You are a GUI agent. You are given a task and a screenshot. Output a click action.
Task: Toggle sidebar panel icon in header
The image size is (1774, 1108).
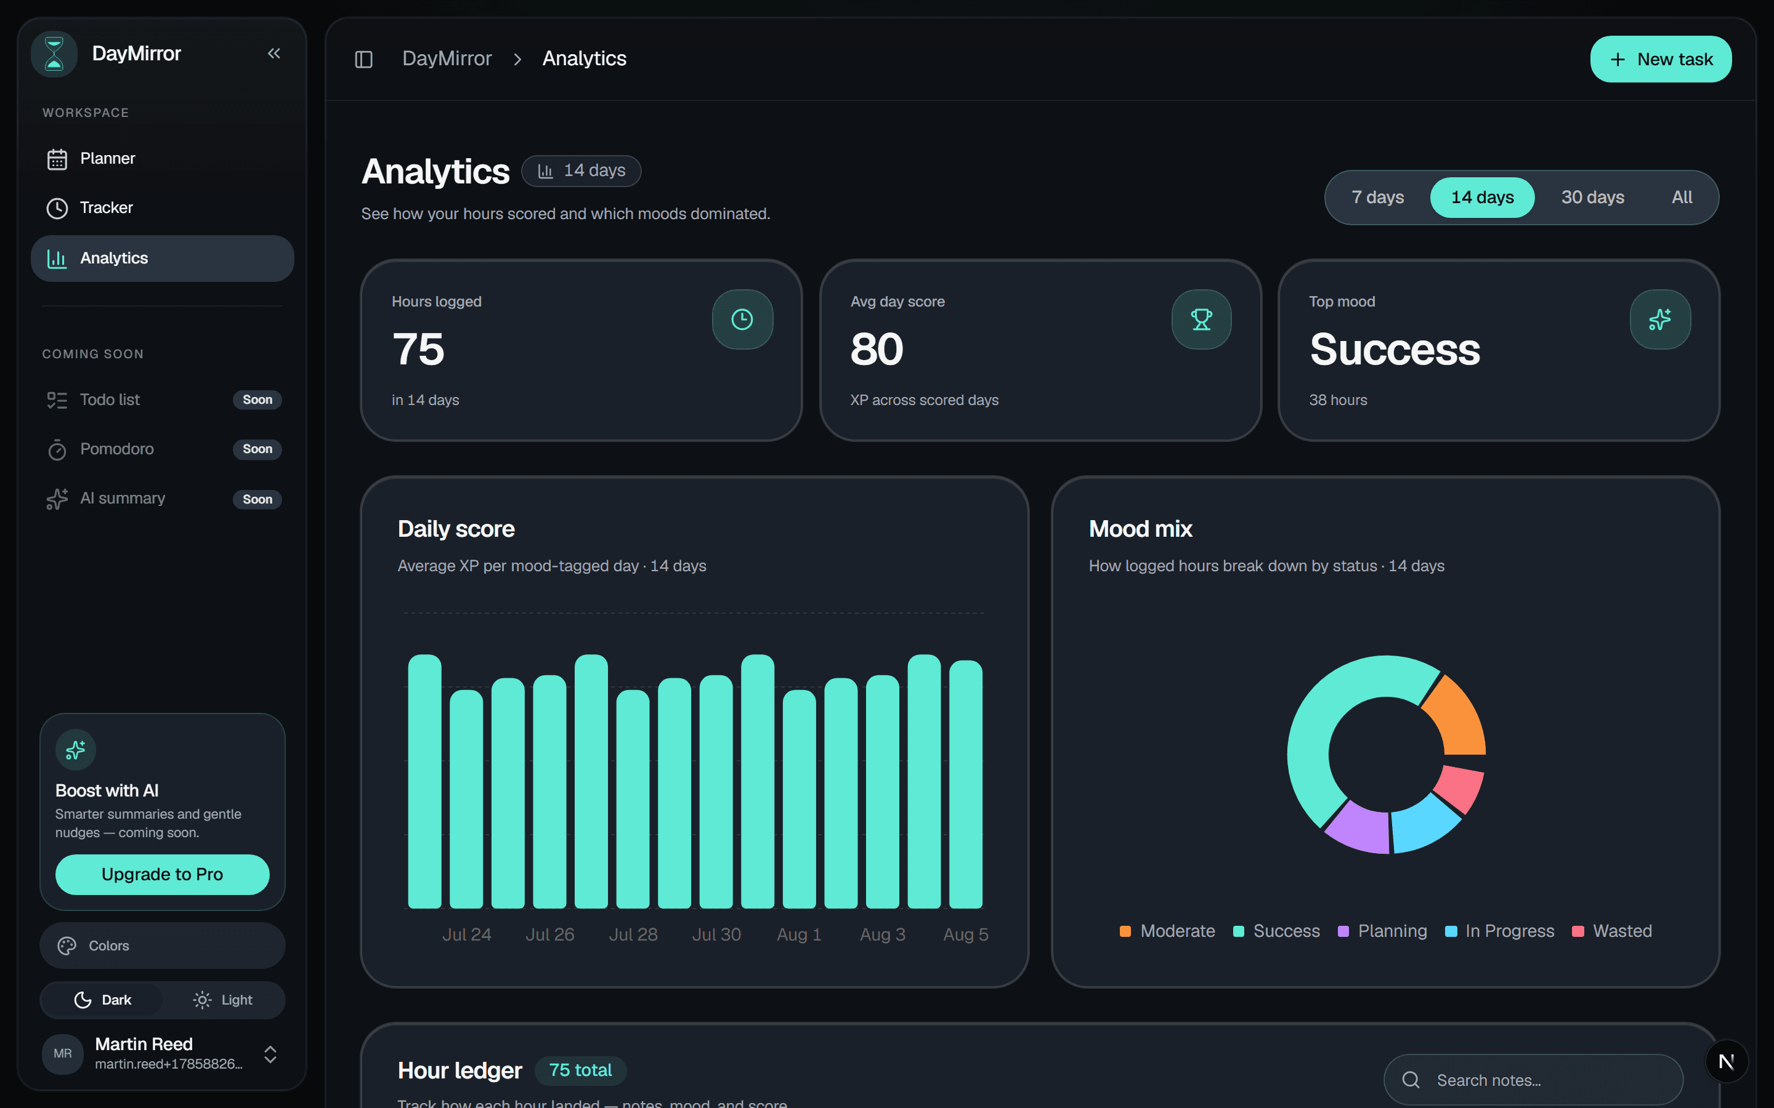(x=363, y=58)
